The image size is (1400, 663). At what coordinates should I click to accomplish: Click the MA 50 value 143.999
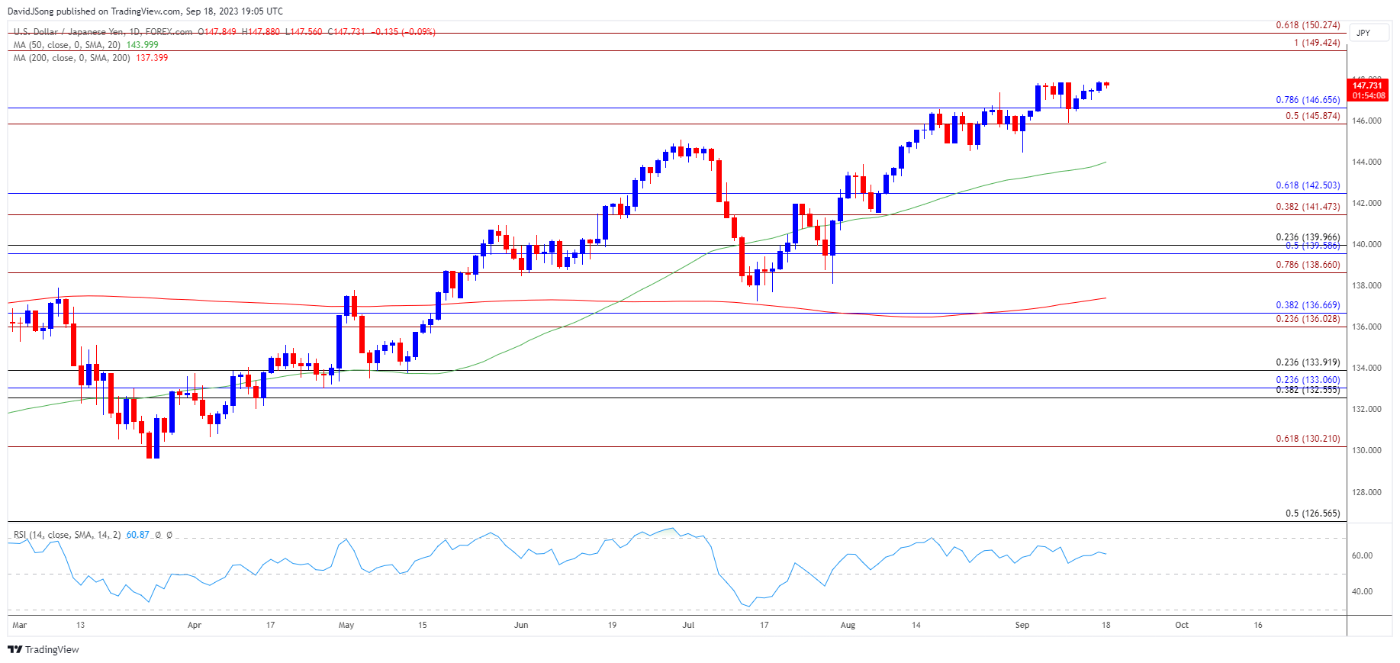(x=143, y=45)
